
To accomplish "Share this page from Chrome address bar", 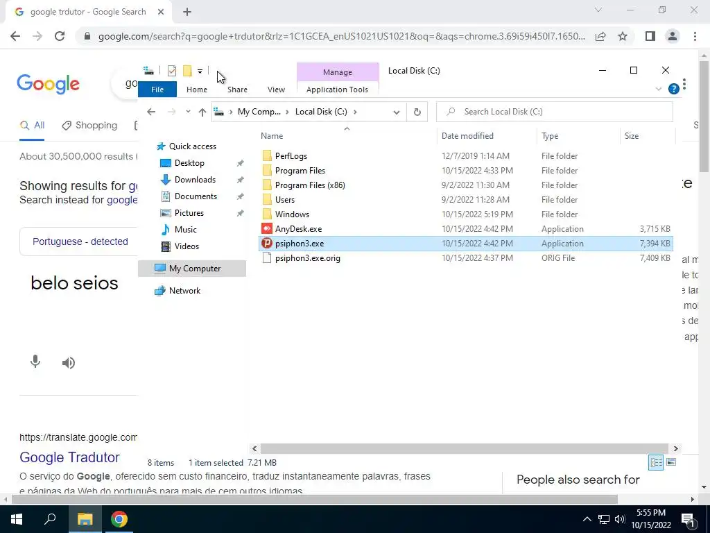I will [600, 36].
